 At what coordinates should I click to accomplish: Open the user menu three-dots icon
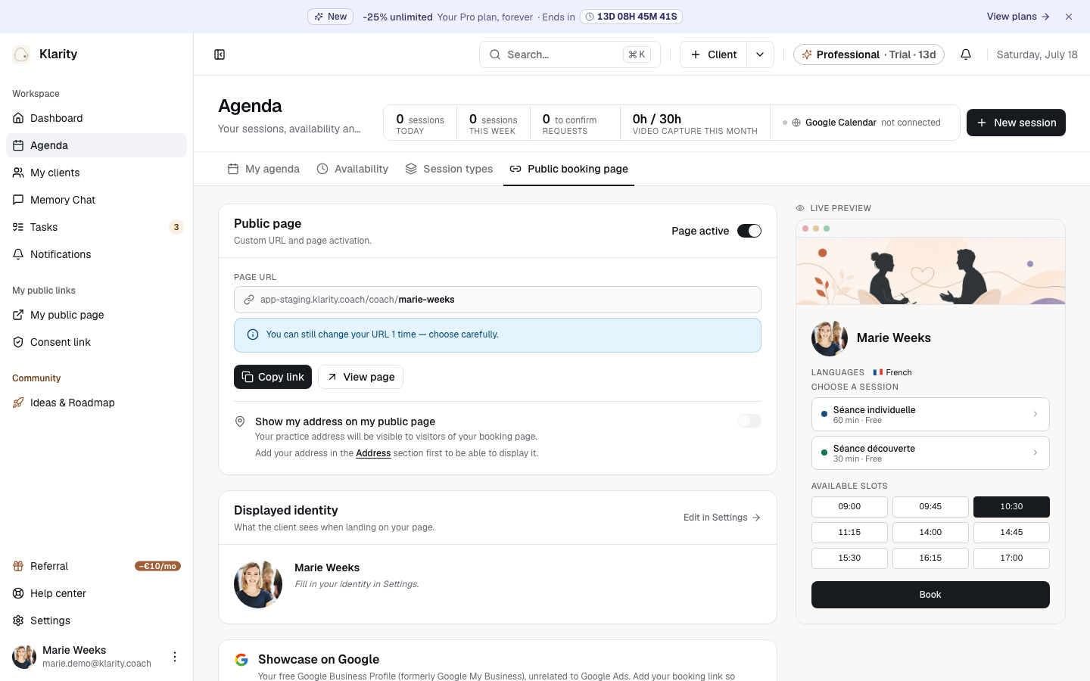(x=175, y=657)
